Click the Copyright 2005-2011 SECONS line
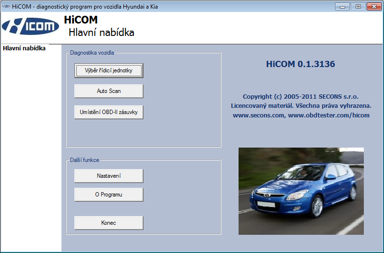The height and width of the screenshot is (253, 384). click(300, 97)
